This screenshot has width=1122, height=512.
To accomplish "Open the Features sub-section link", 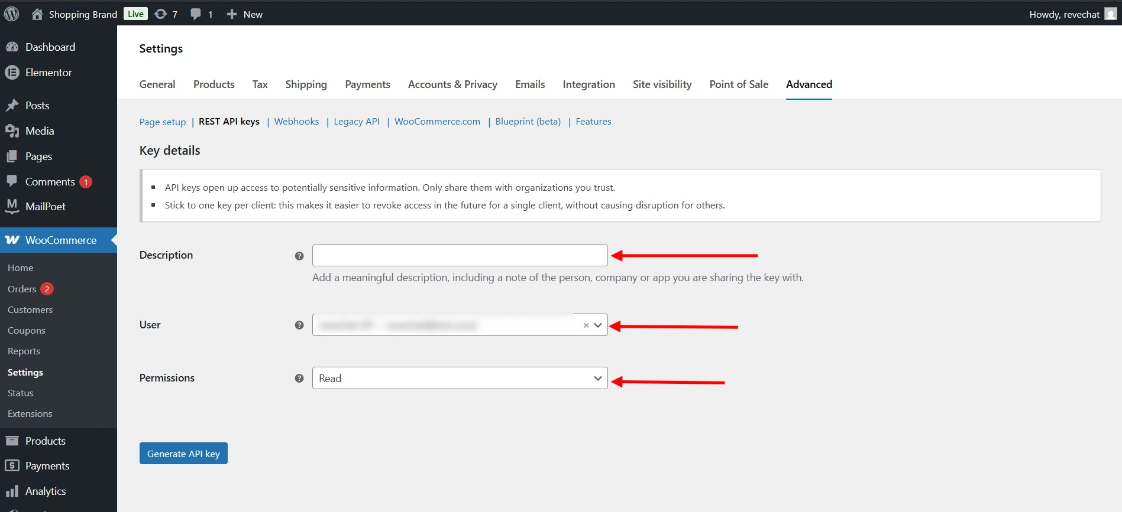I will point(593,122).
